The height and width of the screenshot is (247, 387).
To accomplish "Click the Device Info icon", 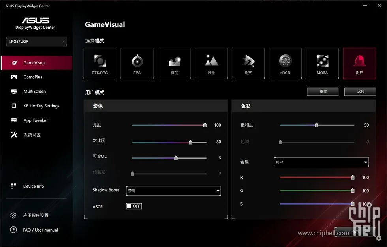I will pyautogui.click(x=13, y=186).
